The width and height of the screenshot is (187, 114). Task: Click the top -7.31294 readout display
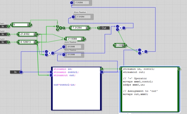[x=82, y=3]
